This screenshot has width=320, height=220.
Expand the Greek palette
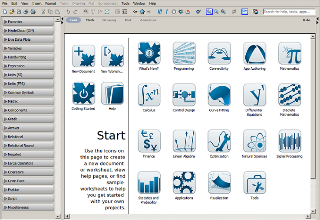coord(28,119)
